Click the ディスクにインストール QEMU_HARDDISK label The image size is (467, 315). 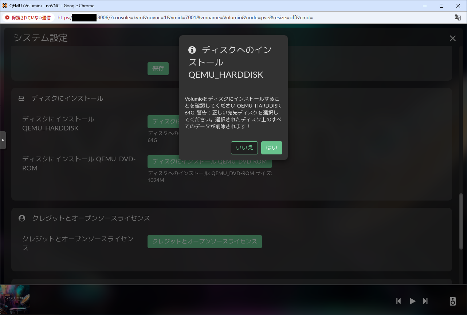pyautogui.click(x=58, y=124)
